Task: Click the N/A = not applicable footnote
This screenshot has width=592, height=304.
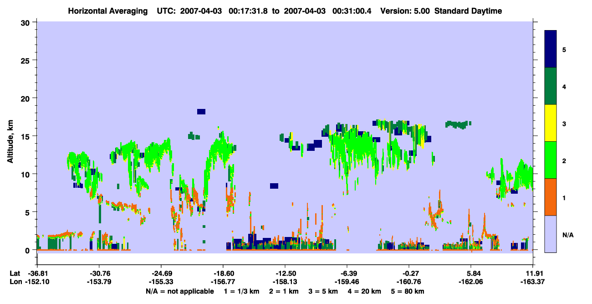Action: coord(179,291)
